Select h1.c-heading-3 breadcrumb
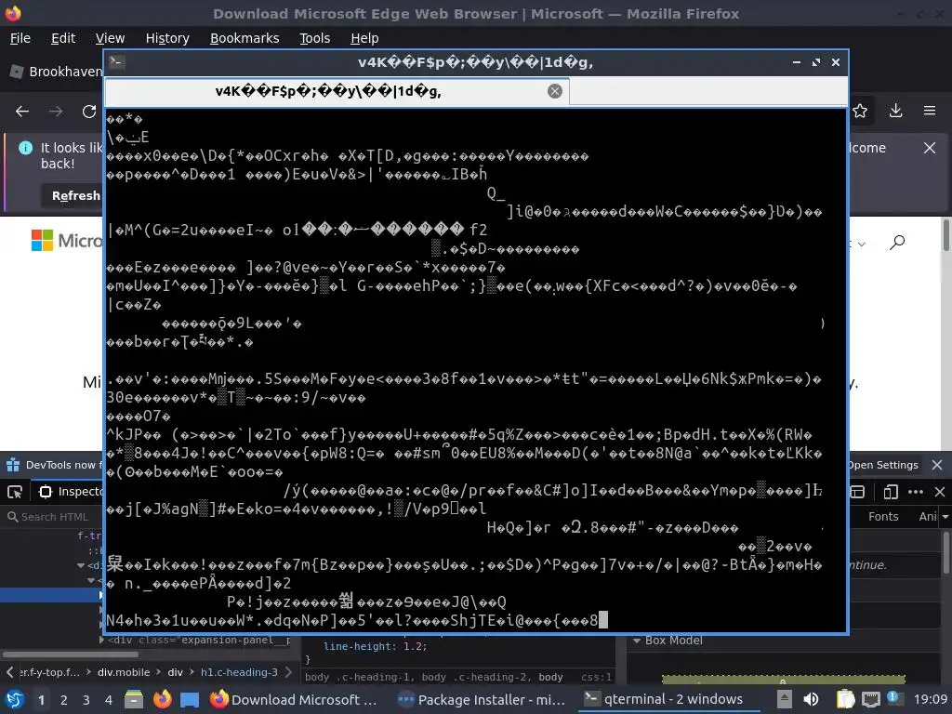 click(x=239, y=673)
